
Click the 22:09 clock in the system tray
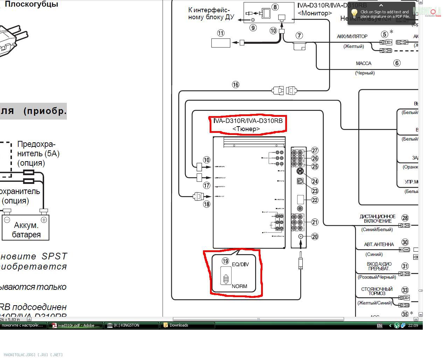[x=413, y=325]
